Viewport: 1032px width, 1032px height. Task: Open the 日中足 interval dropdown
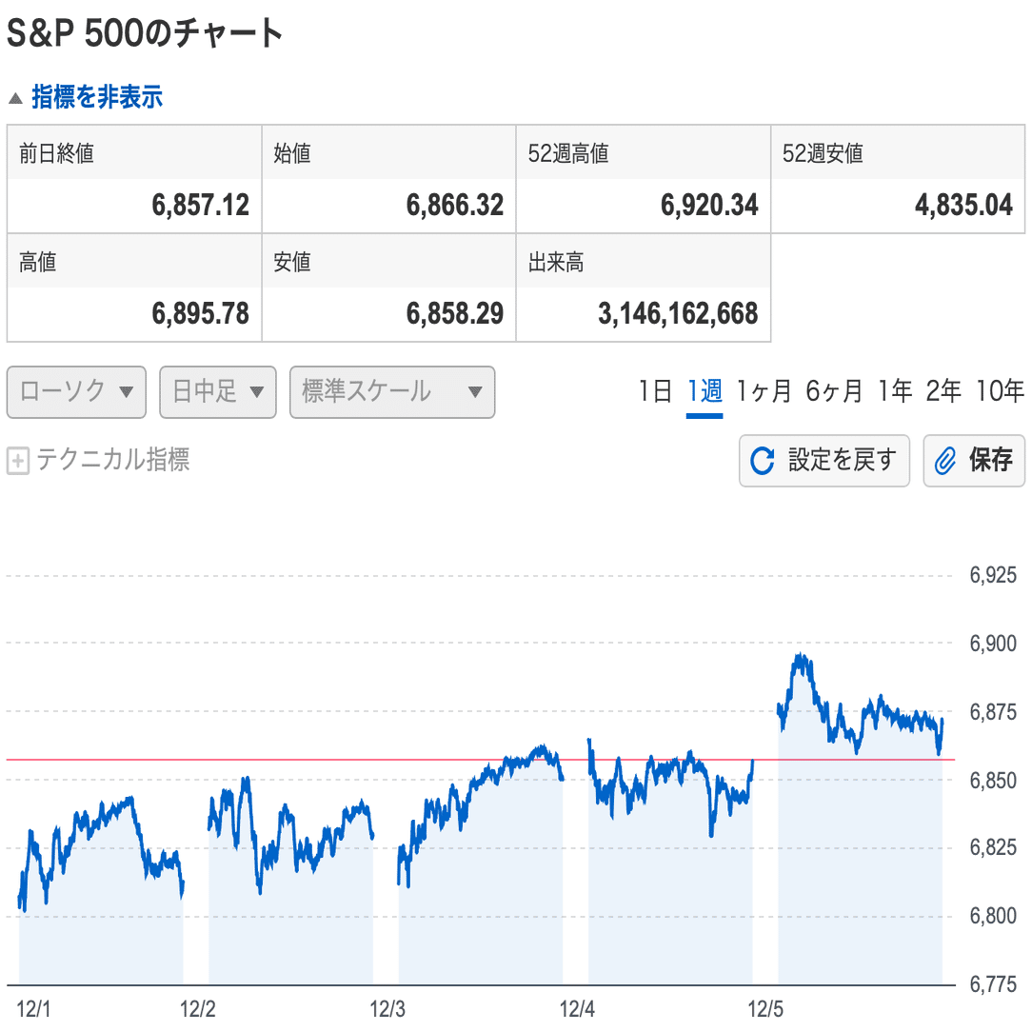tap(218, 392)
